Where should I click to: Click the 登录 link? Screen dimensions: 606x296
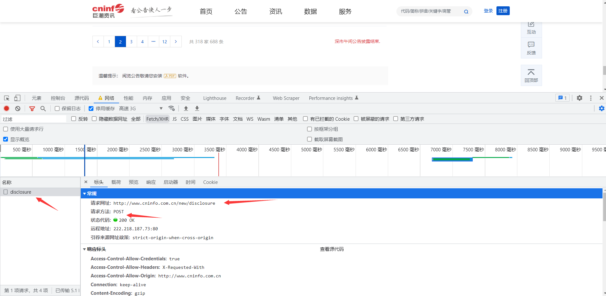488,11
